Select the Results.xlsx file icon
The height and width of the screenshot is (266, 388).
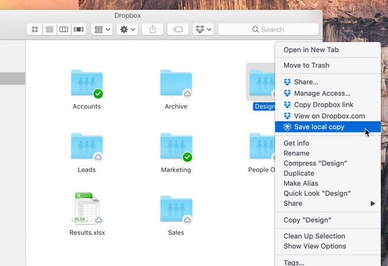click(x=88, y=208)
